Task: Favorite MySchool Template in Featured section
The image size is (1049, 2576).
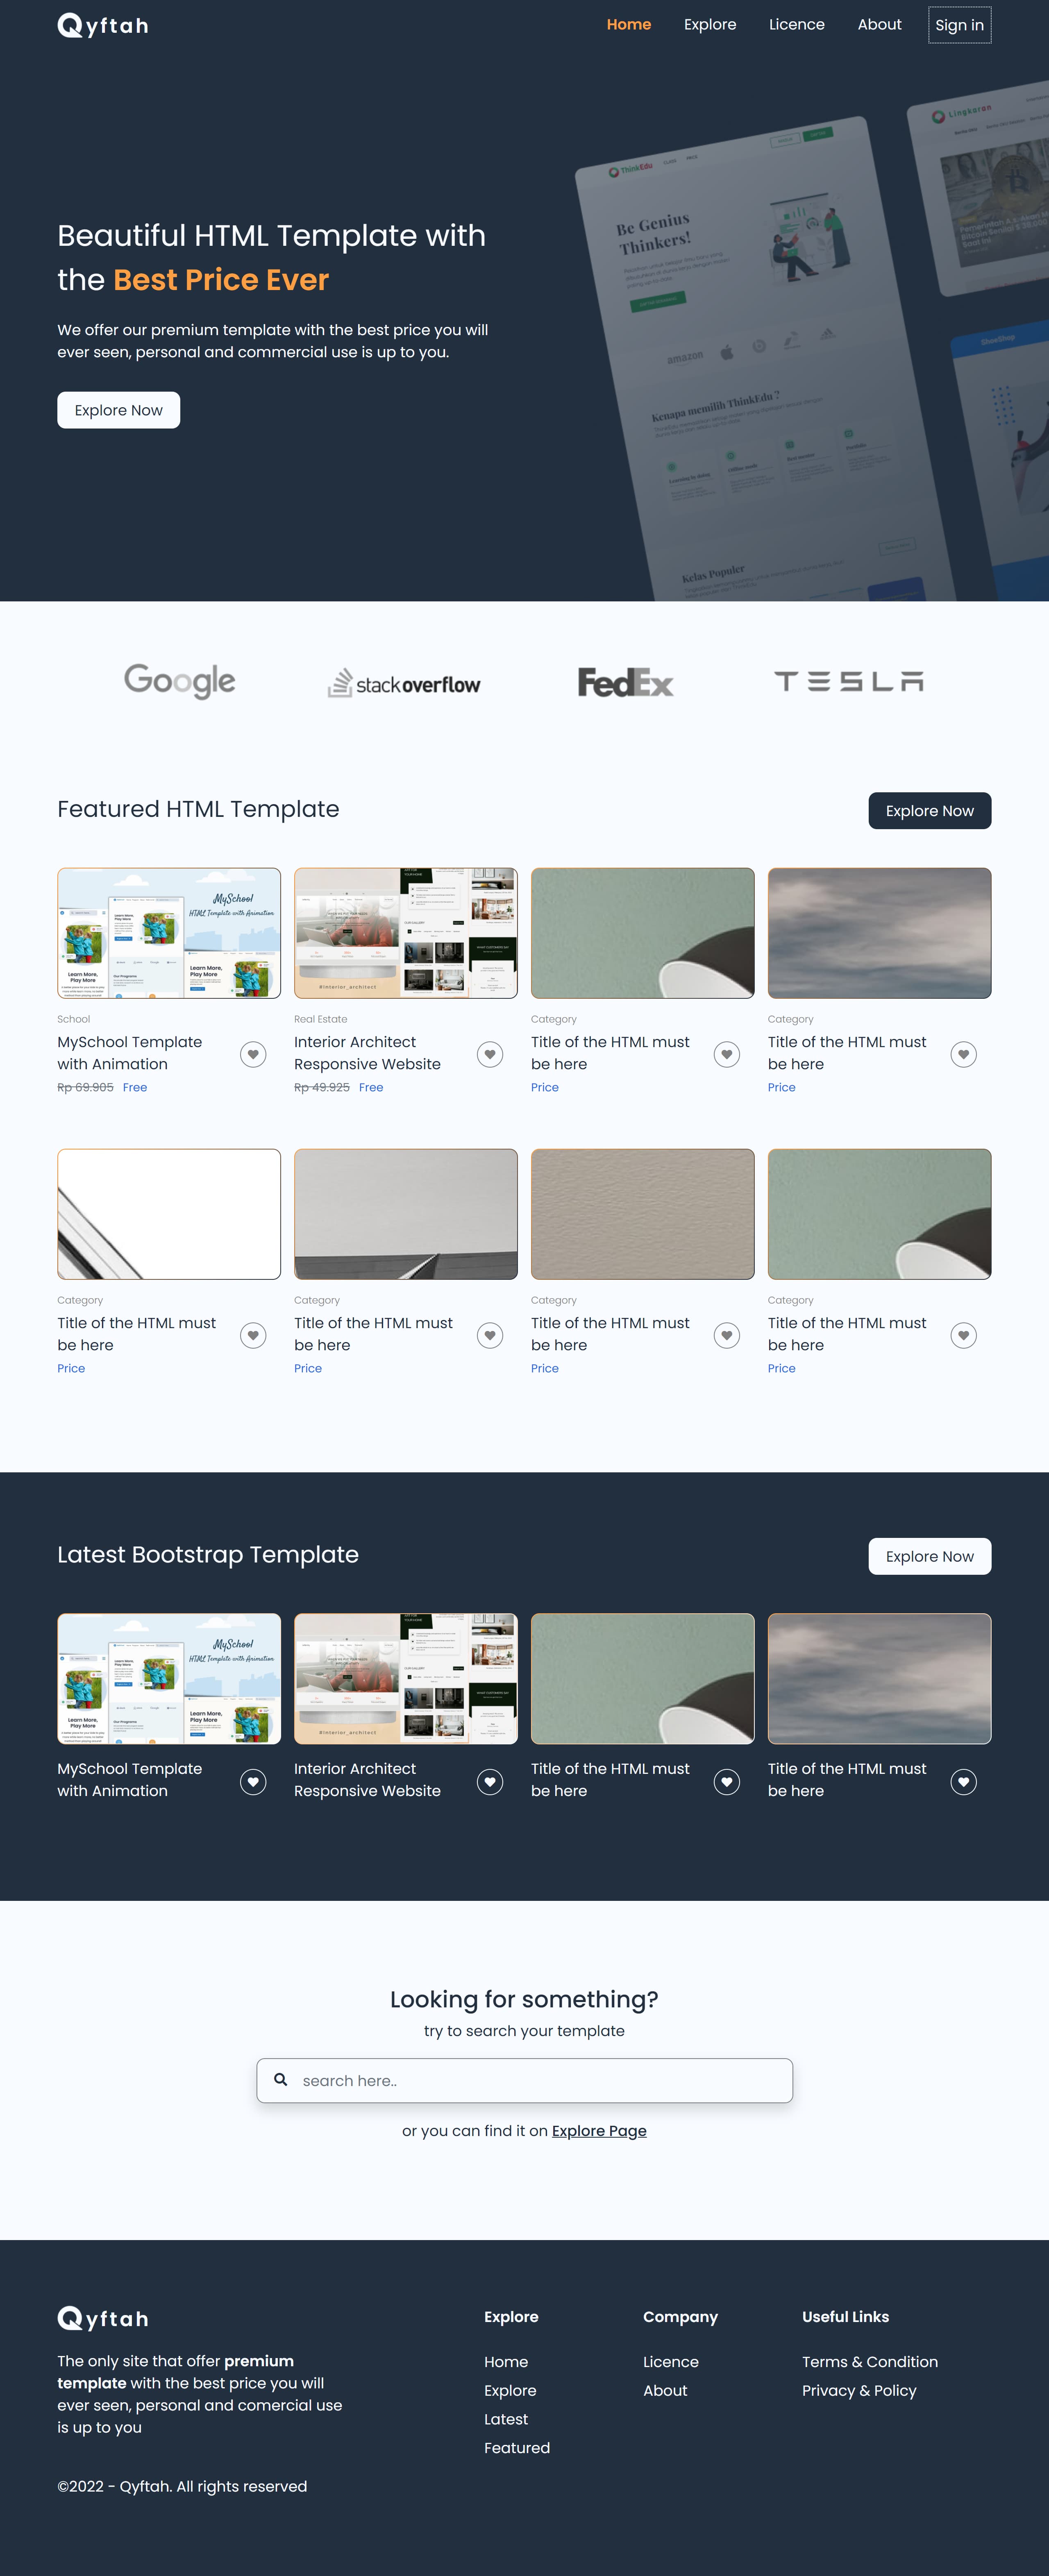Action: pyautogui.click(x=253, y=1054)
